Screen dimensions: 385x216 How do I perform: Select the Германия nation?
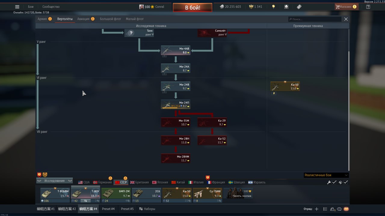coord(102,182)
